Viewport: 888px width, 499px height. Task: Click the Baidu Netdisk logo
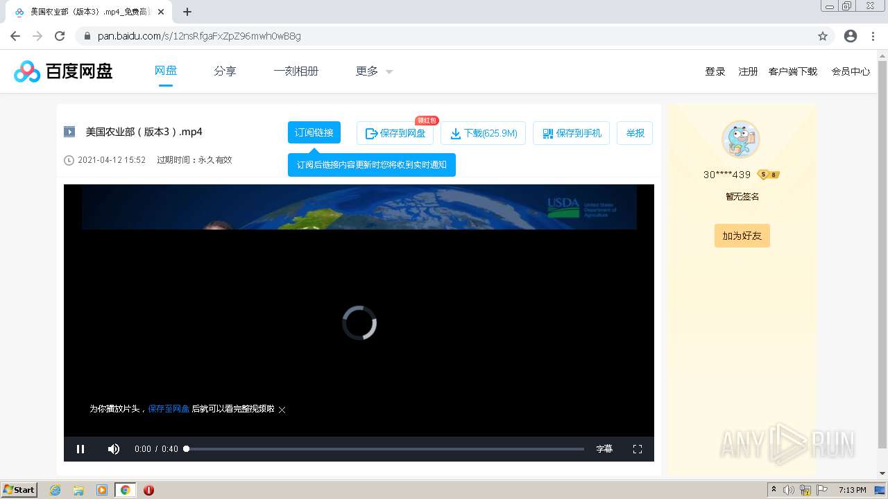pyautogui.click(x=63, y=71)
